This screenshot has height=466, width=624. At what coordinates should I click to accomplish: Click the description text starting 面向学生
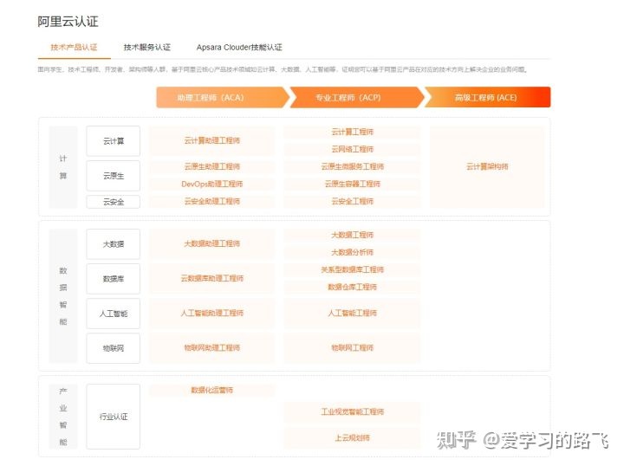(x=283, y=69)
